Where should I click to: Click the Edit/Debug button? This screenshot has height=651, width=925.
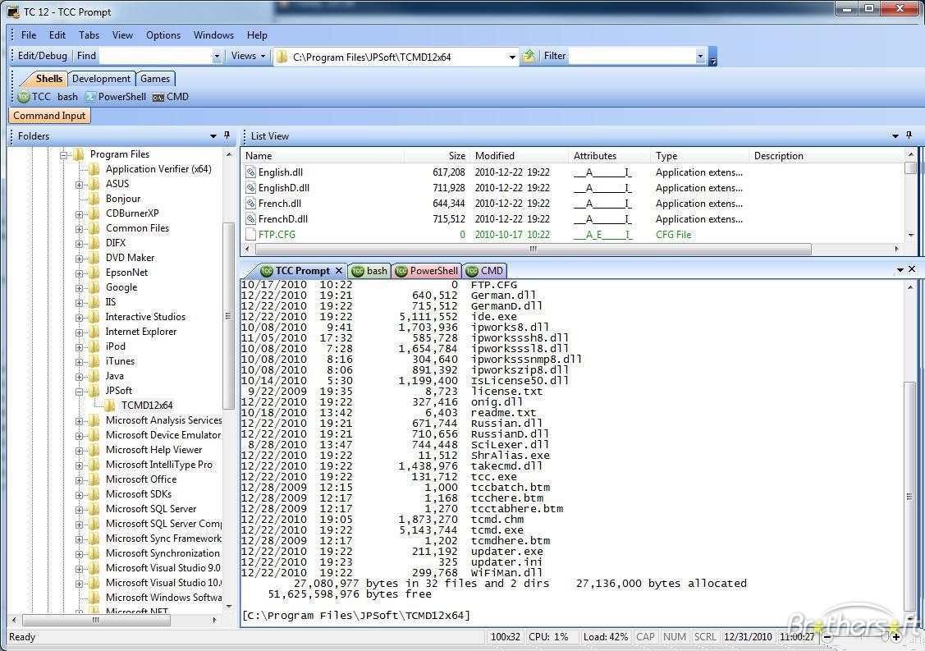pos(43,56)
